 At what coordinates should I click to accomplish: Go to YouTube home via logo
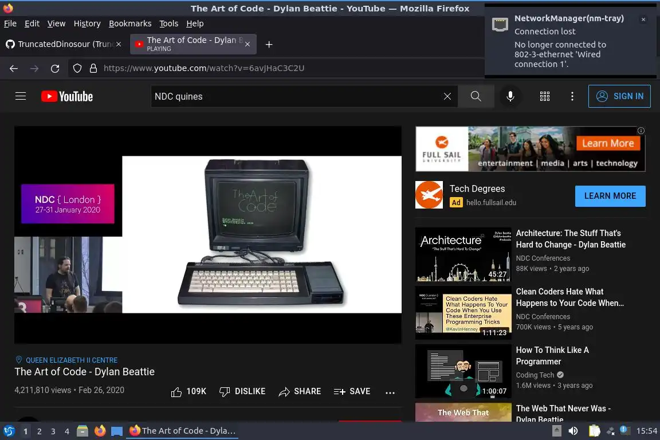pyautogui.click(x=67, y=96)
